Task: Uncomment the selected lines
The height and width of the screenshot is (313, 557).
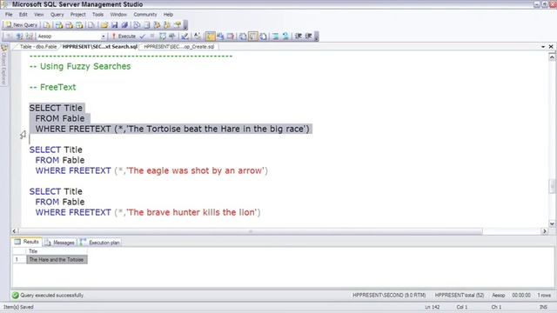Action: point(285,37)
